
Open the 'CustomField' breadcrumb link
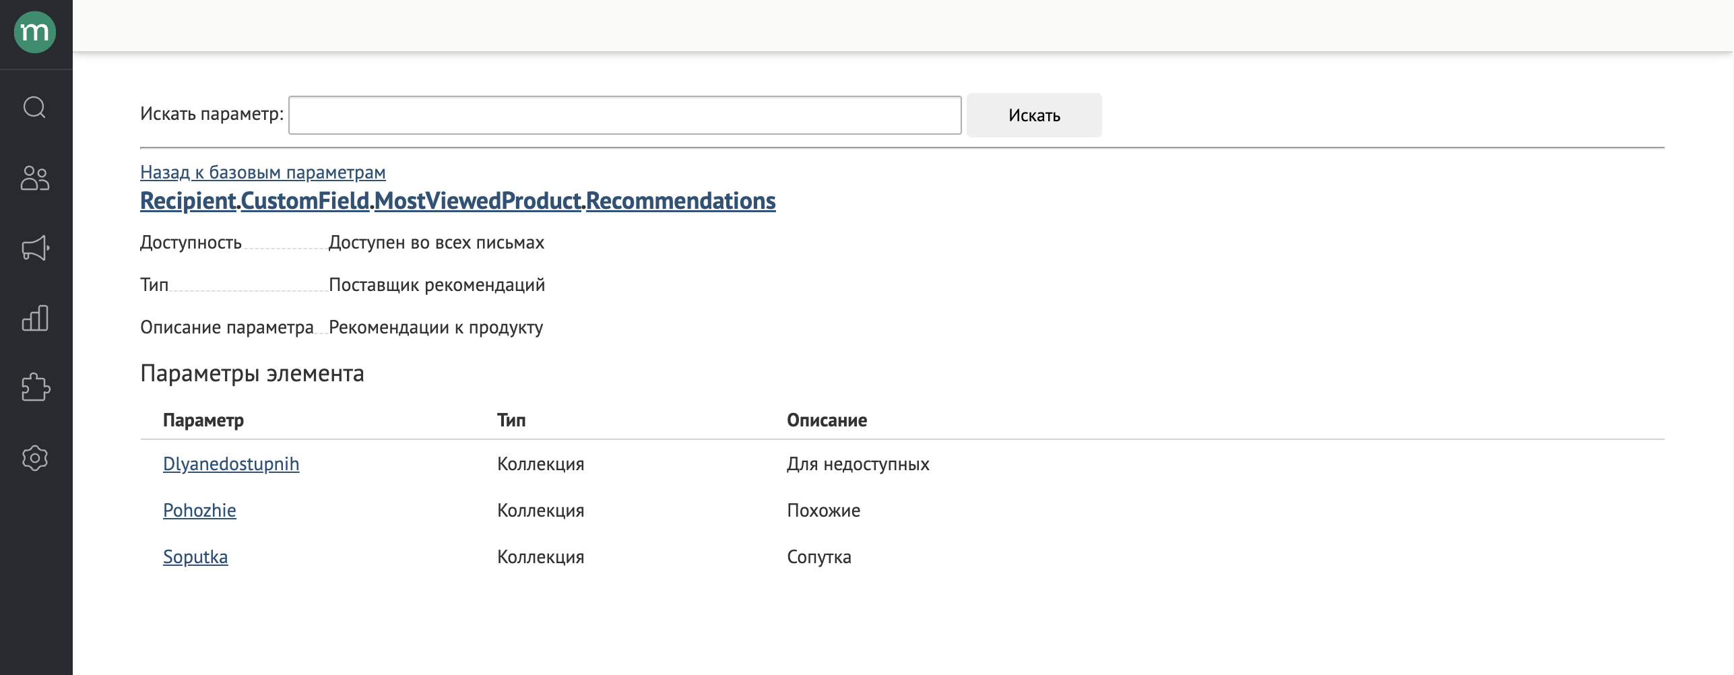coord(305,201)
